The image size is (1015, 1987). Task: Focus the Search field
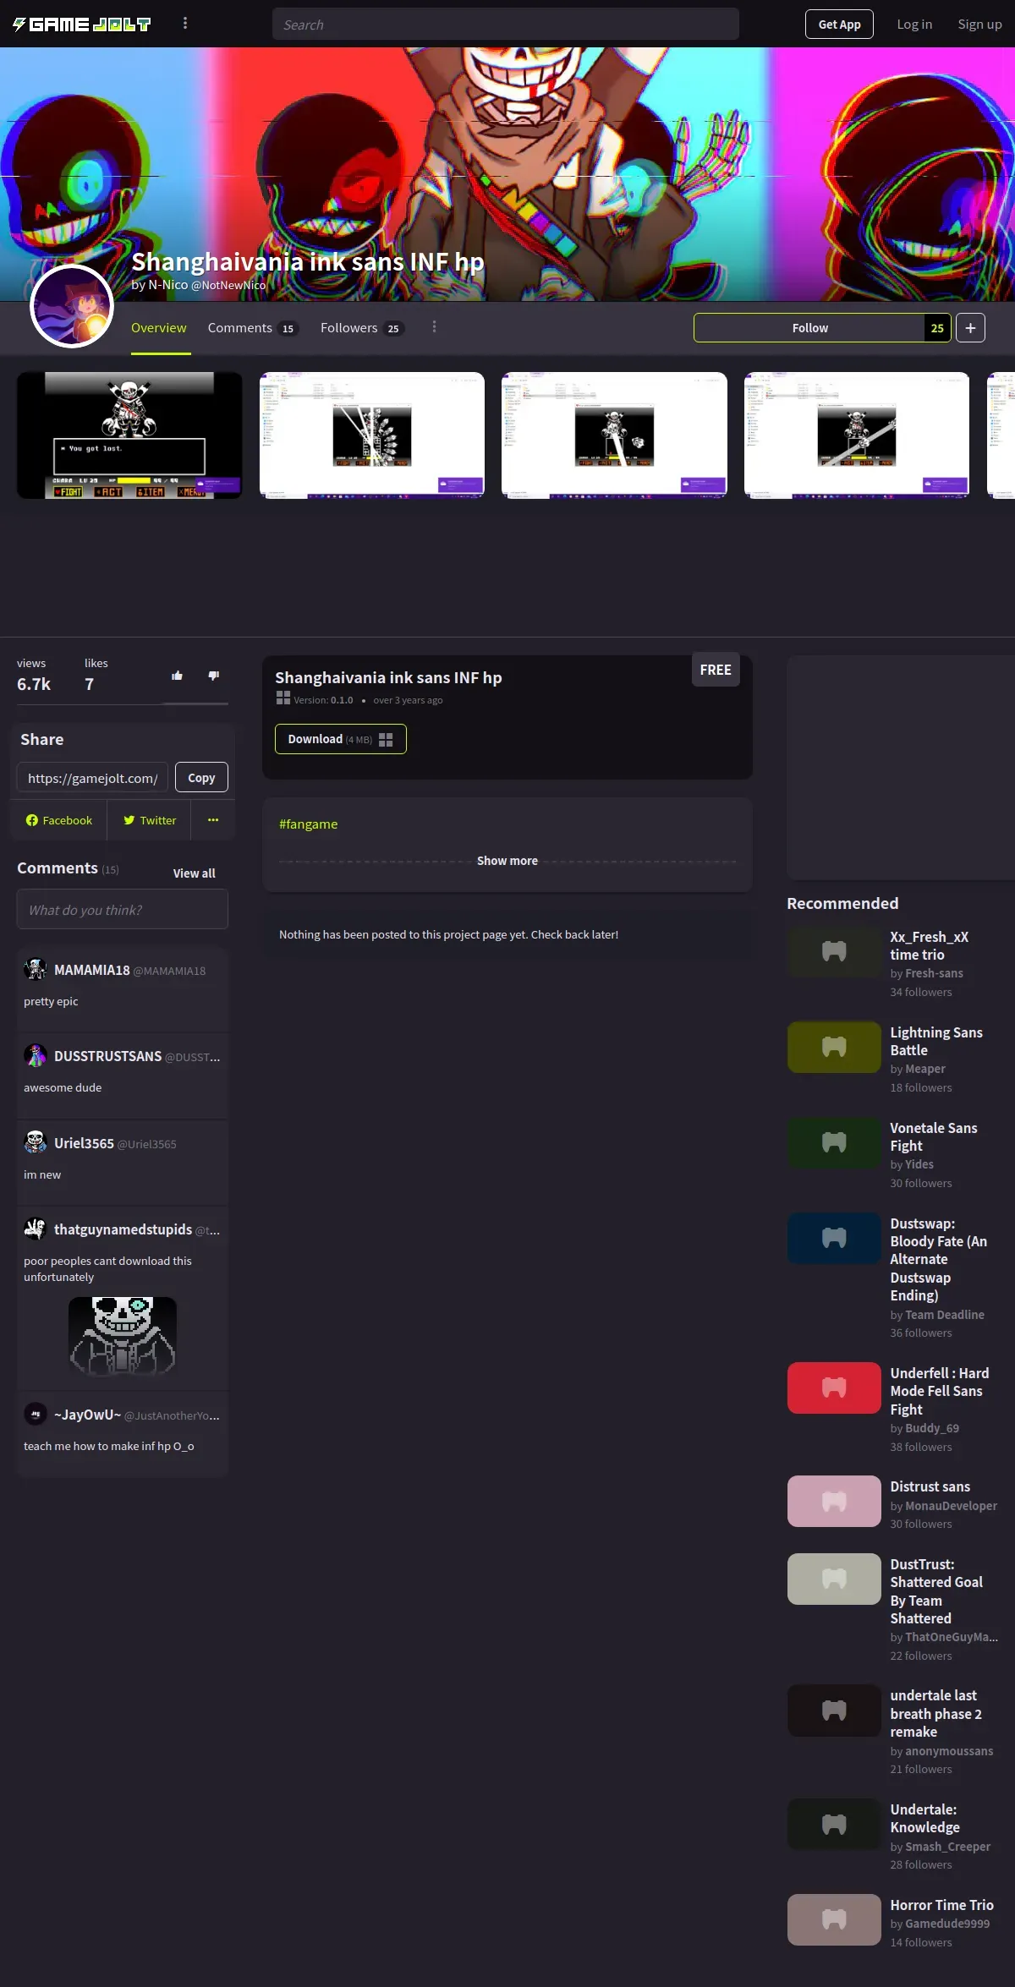(x=505, y=25)
